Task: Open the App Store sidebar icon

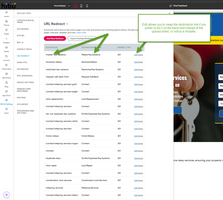Action: click(6, 92)
